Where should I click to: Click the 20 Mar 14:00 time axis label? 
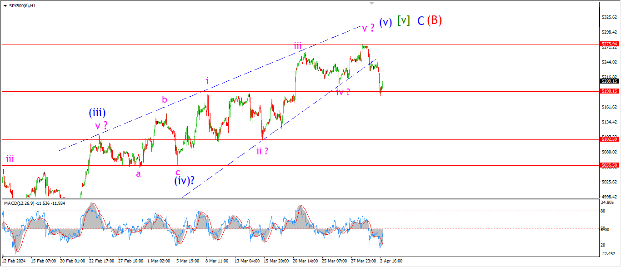(305, 261)
